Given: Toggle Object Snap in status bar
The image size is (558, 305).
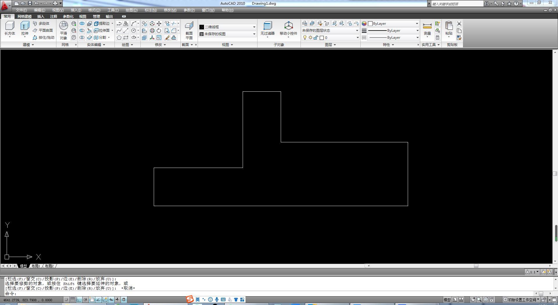Looking at the screenshot, I should pos(92,299).
